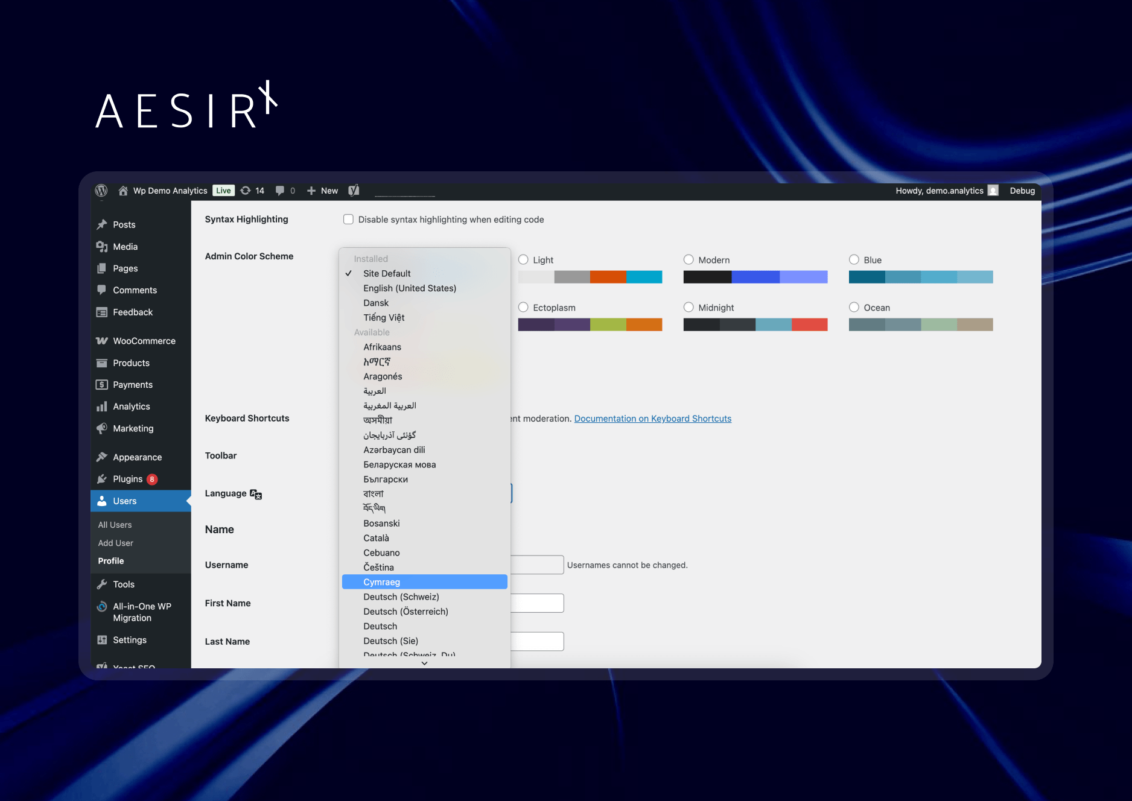Click the Ocean scheme color strip
This screenshot has width=1132, height=801.
(x=920, y=324)
